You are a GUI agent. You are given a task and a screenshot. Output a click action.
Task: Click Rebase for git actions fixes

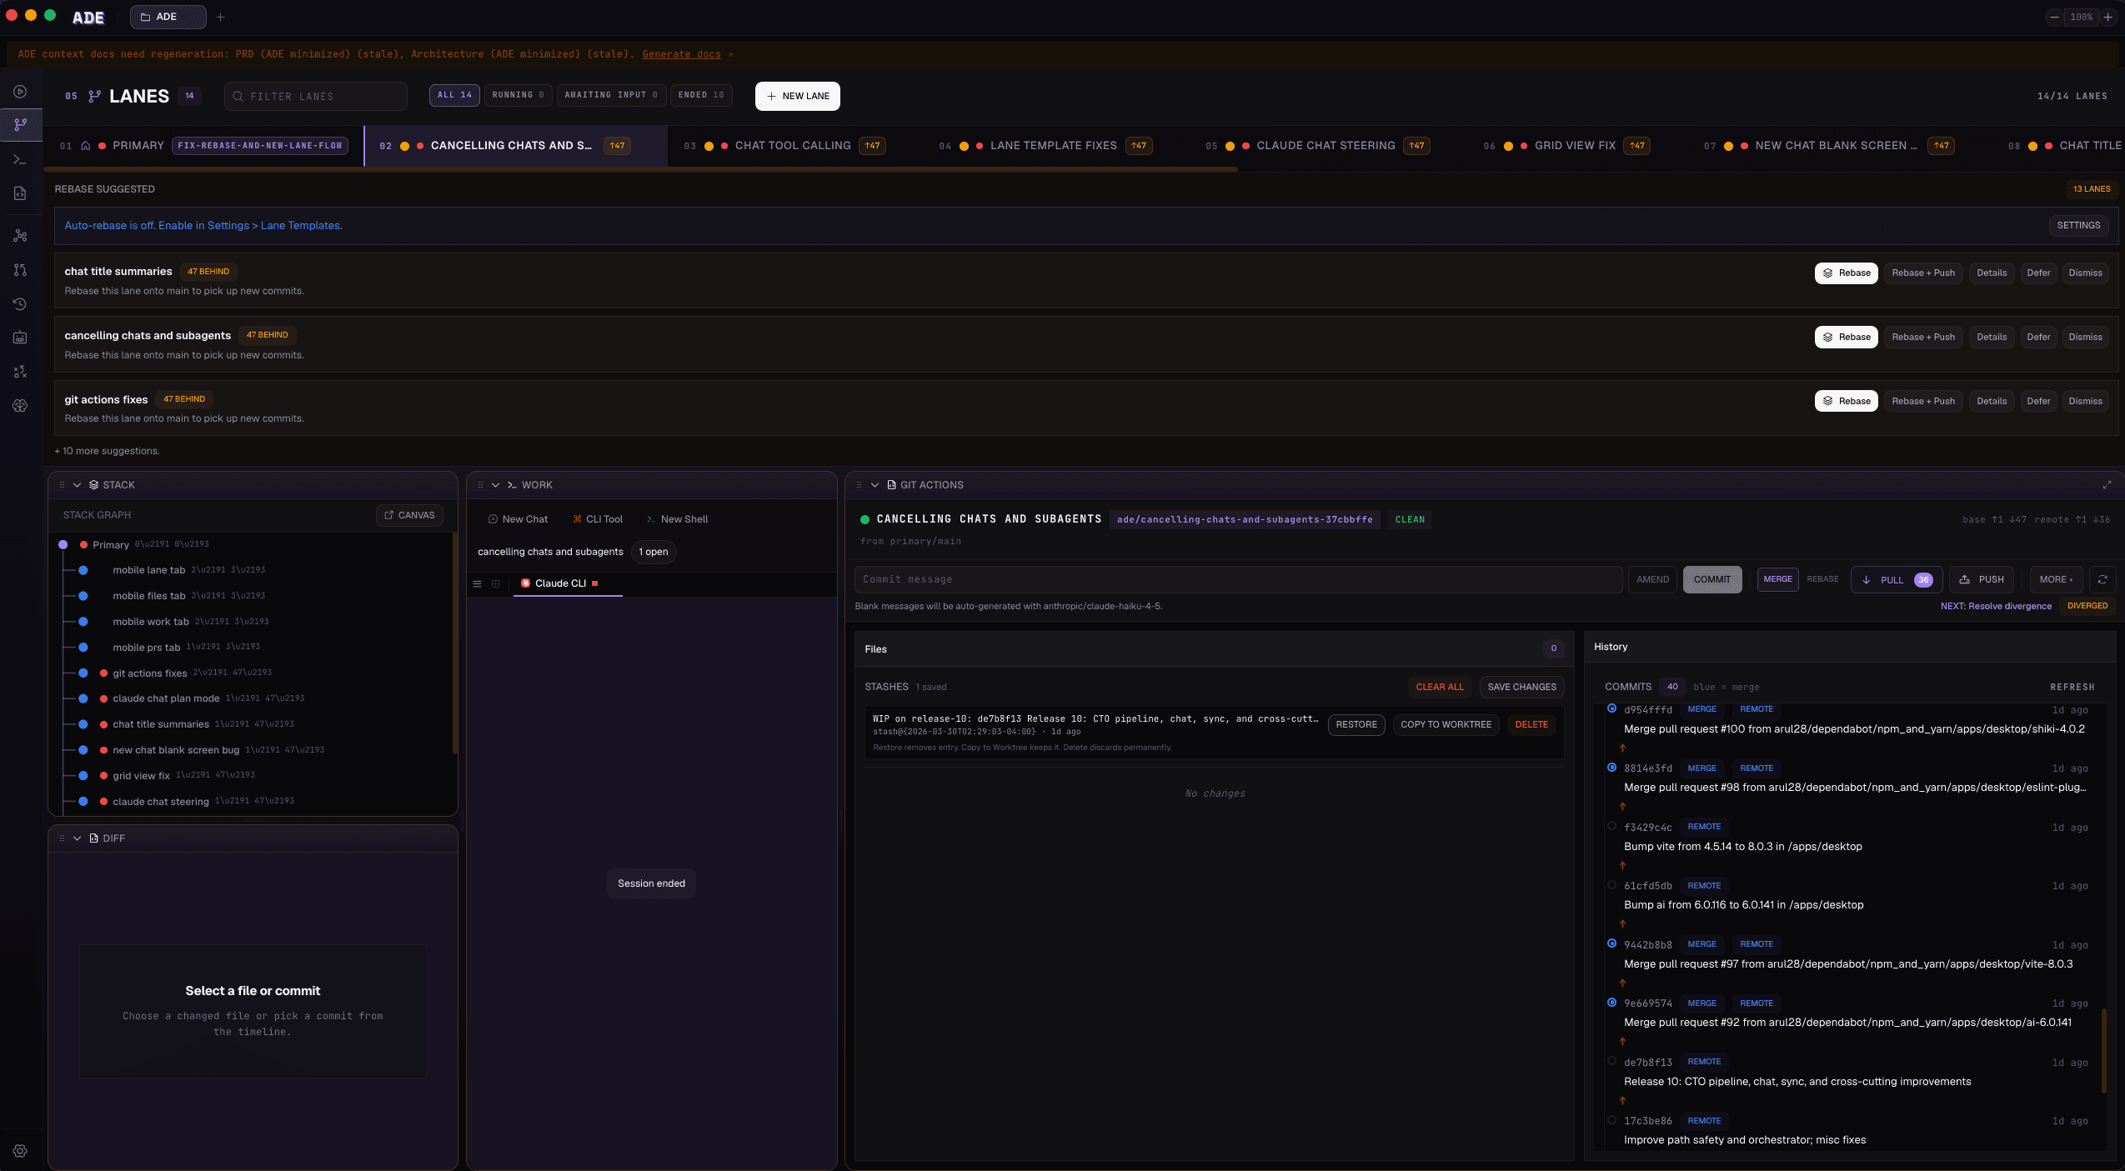tap(1846, 401)
